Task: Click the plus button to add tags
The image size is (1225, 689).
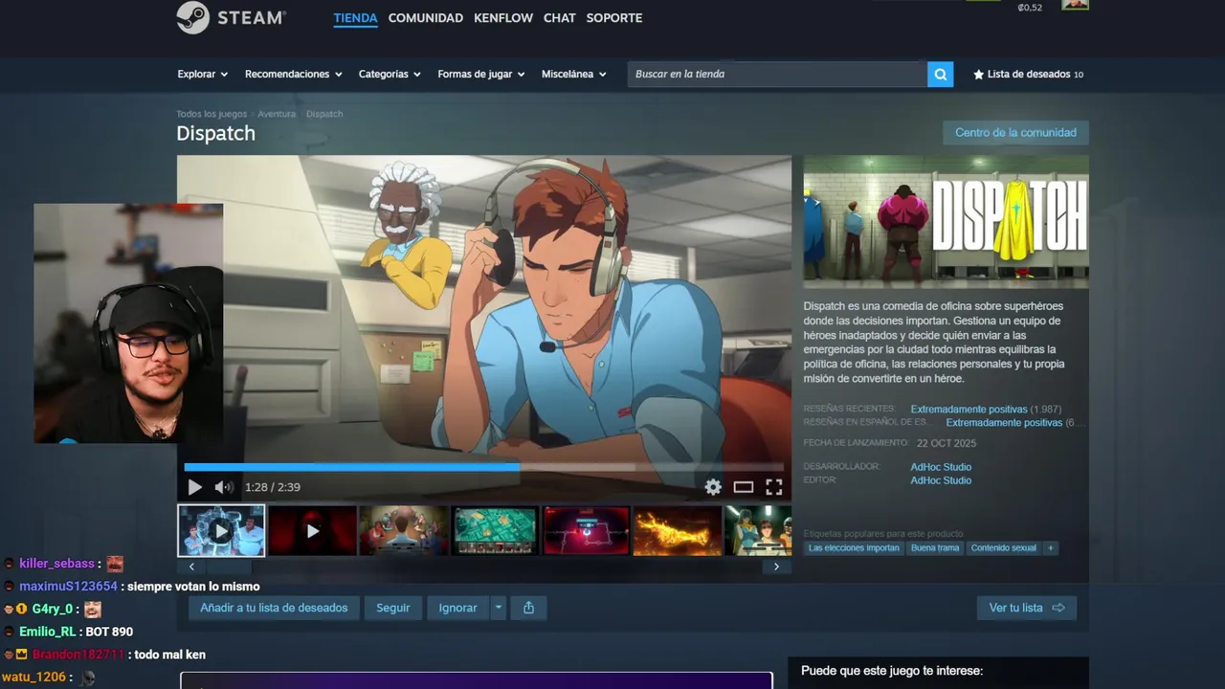Action: pyautogui.click(x=1051, y=548)
